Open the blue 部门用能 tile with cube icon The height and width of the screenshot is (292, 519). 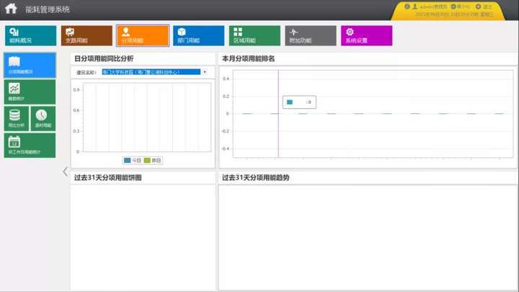pyautogui.click(x=199, y=36)
